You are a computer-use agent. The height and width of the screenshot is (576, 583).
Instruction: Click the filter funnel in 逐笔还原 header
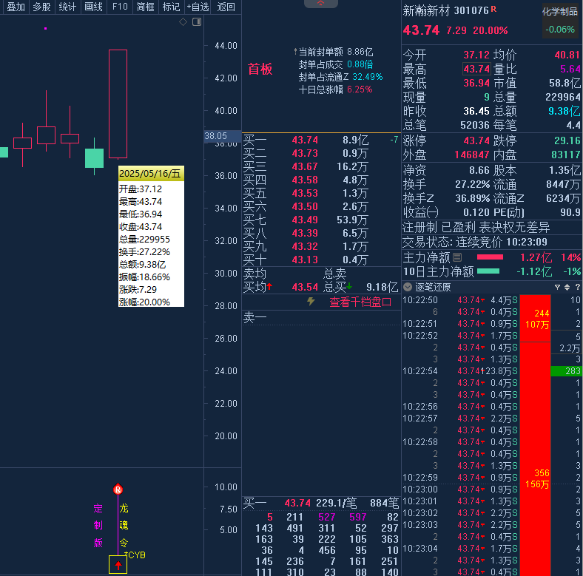pos(557,287)
